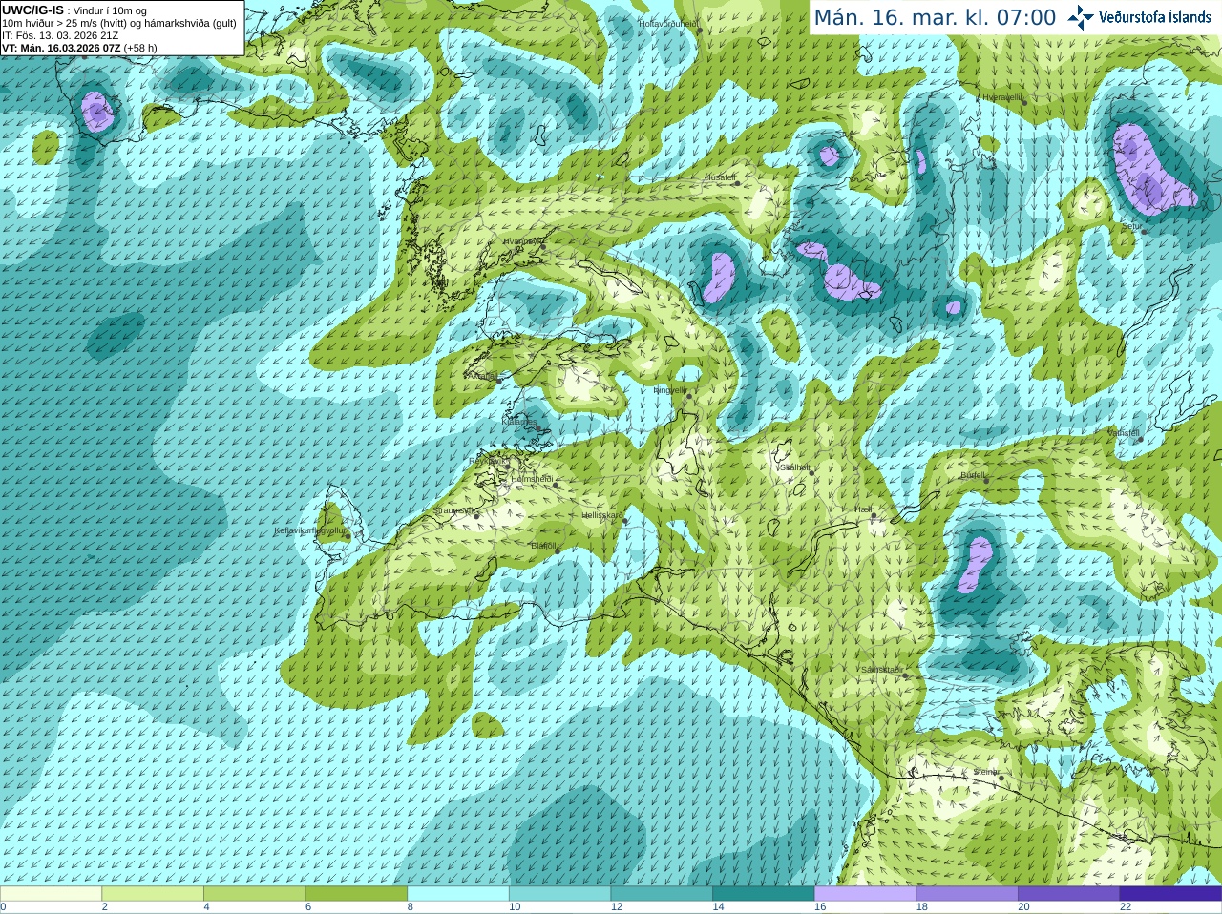Click the Reykjavík station label

(490, 461)
